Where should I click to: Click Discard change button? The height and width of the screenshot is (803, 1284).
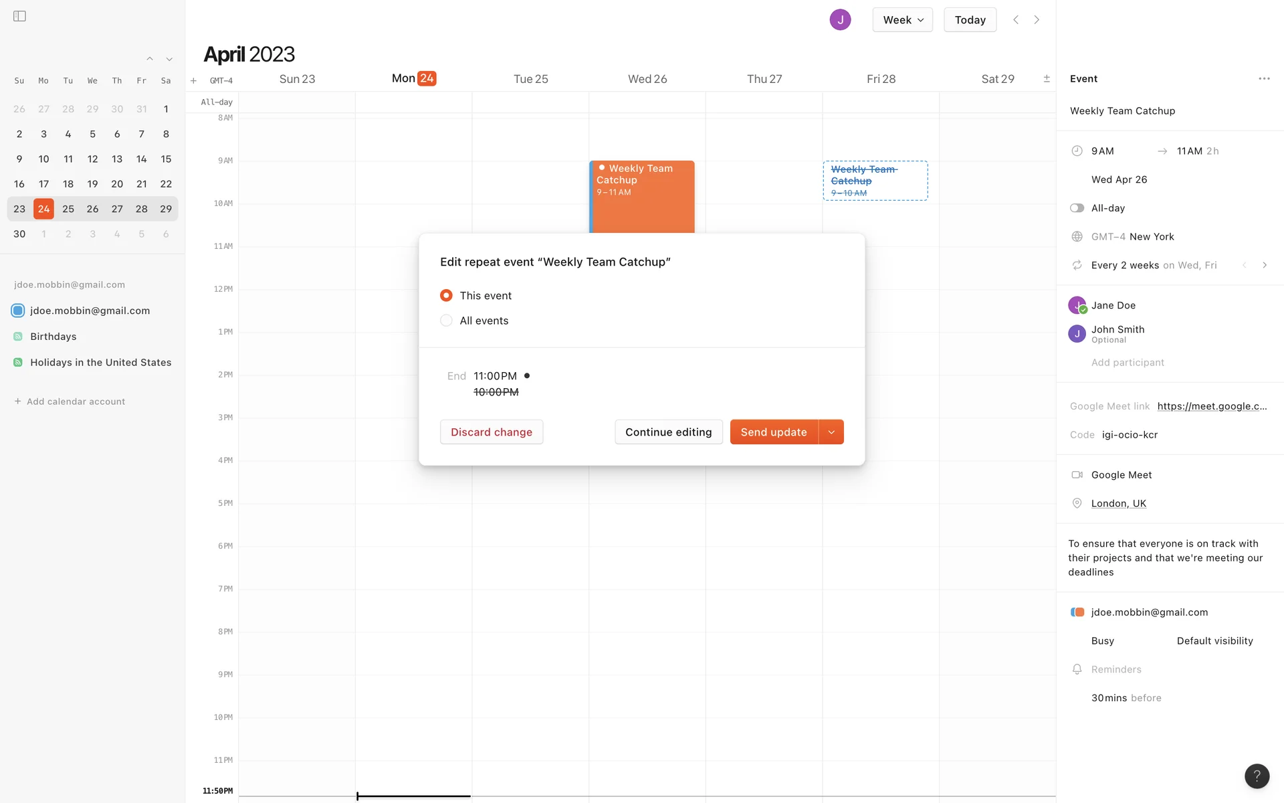(x=492, y=432)
